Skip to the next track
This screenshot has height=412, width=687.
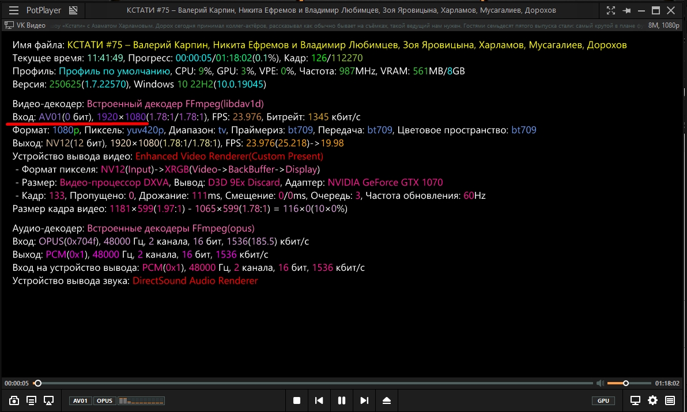(x=364, y=400)
